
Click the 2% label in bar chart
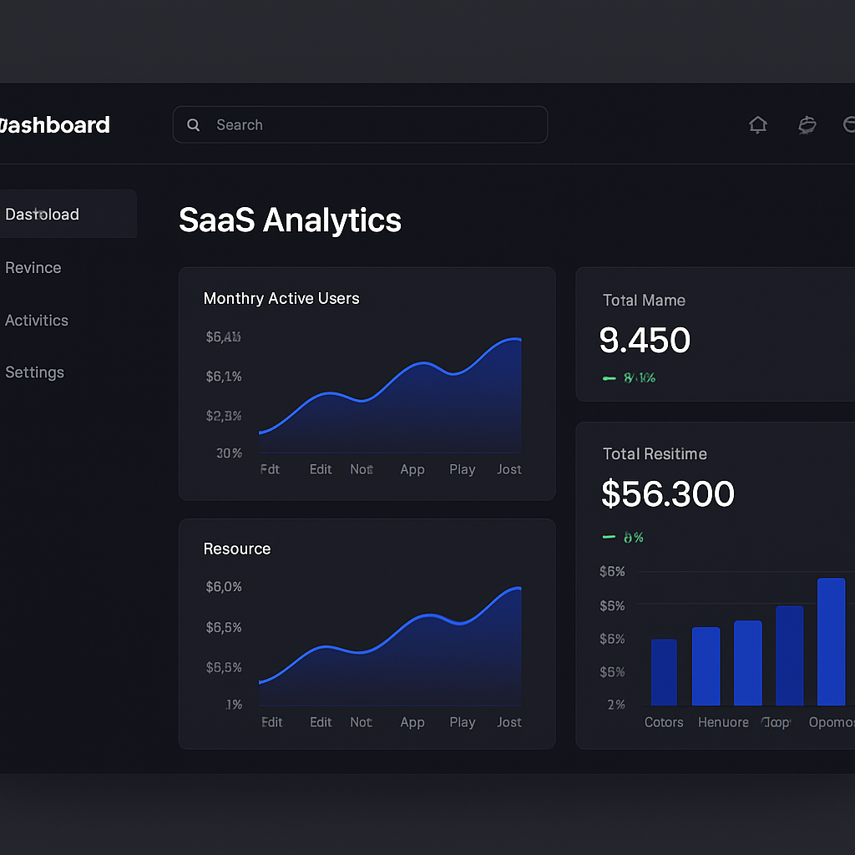616,705
